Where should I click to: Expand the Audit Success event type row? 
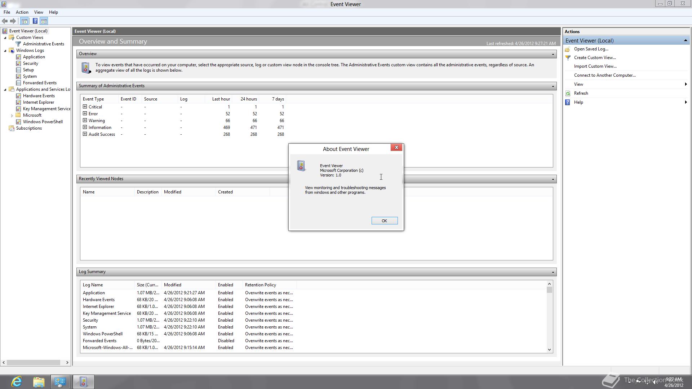[85, 134]
